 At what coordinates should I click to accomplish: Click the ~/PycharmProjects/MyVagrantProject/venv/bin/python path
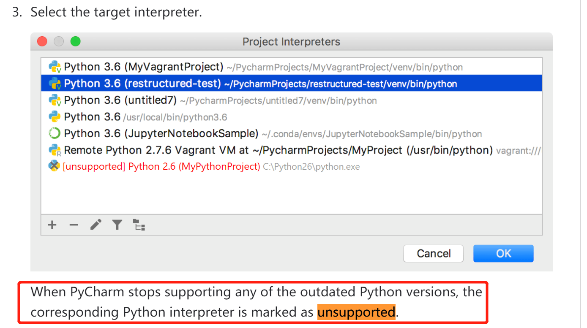345,68
